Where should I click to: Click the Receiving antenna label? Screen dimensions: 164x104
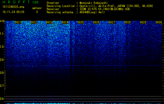(x=60, y=12)
